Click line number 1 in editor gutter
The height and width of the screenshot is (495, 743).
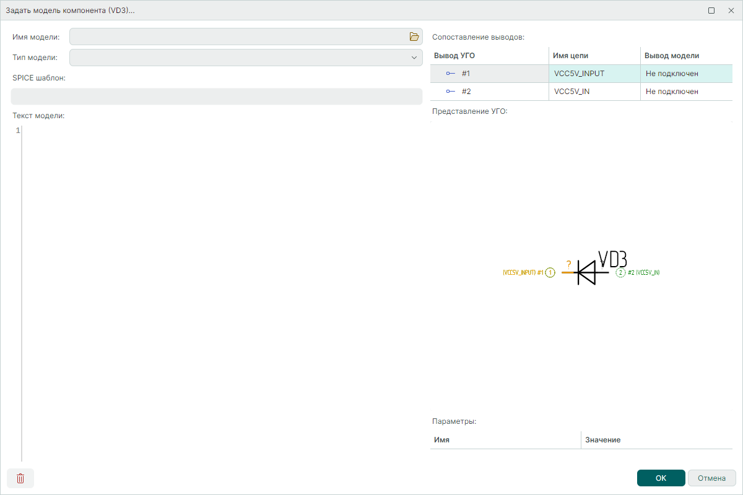click(x=17, y=131)
